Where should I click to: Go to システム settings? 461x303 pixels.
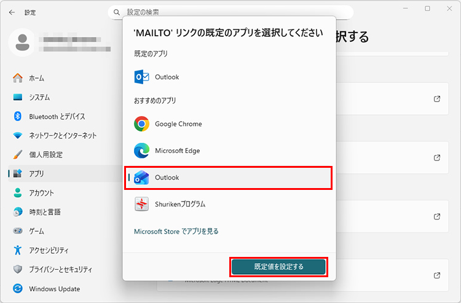click(39, 97)
